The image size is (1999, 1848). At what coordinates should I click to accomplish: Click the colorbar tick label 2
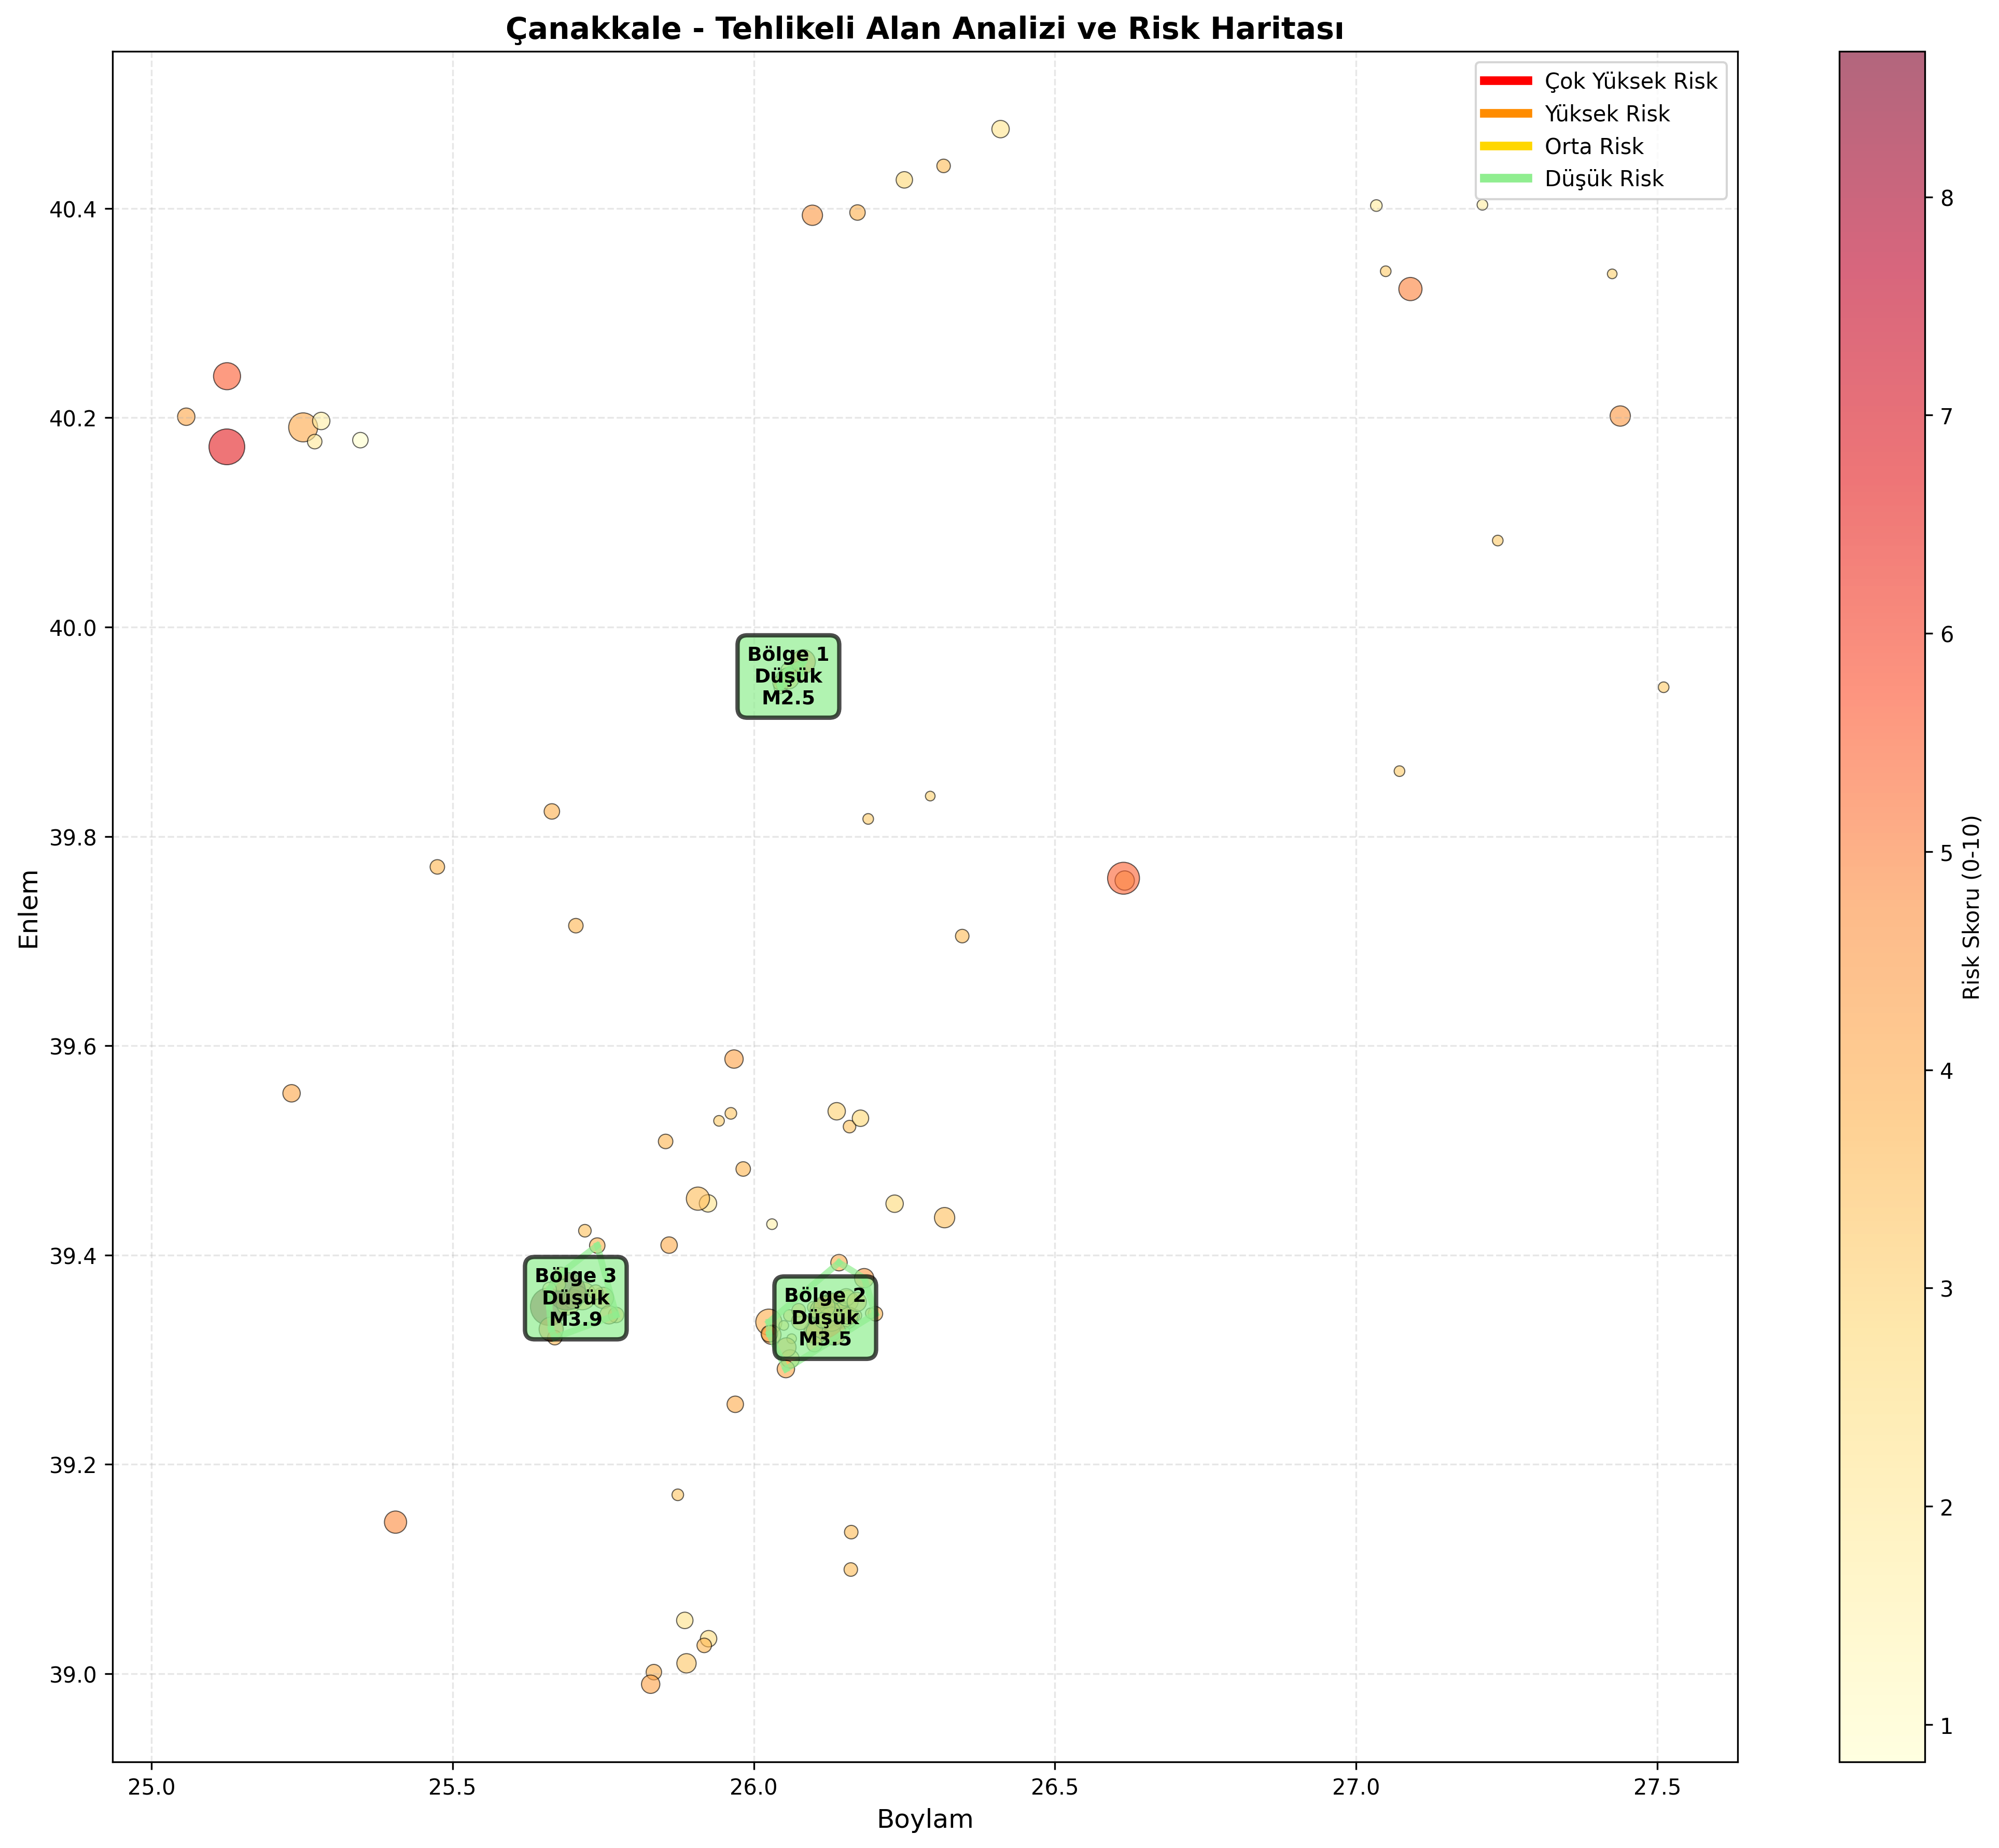[x=1945, y=1507]
